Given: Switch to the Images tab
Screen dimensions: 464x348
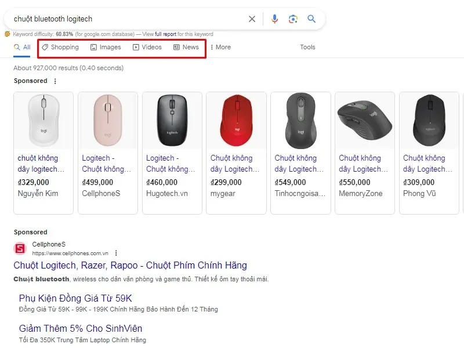Looking at the screenshot, I should click(x=106, y=47).
